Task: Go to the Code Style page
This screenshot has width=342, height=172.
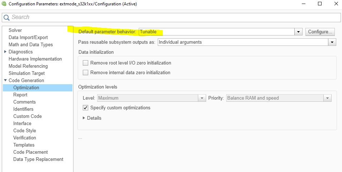Action: [x=24, y=130]
